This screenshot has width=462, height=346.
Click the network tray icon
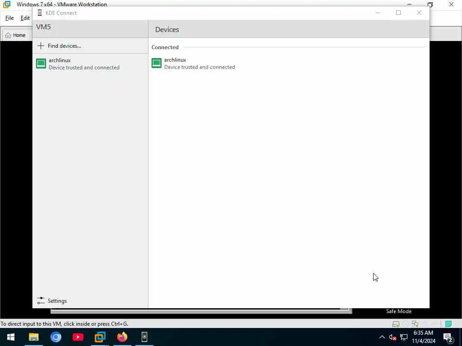click(404, 337)
